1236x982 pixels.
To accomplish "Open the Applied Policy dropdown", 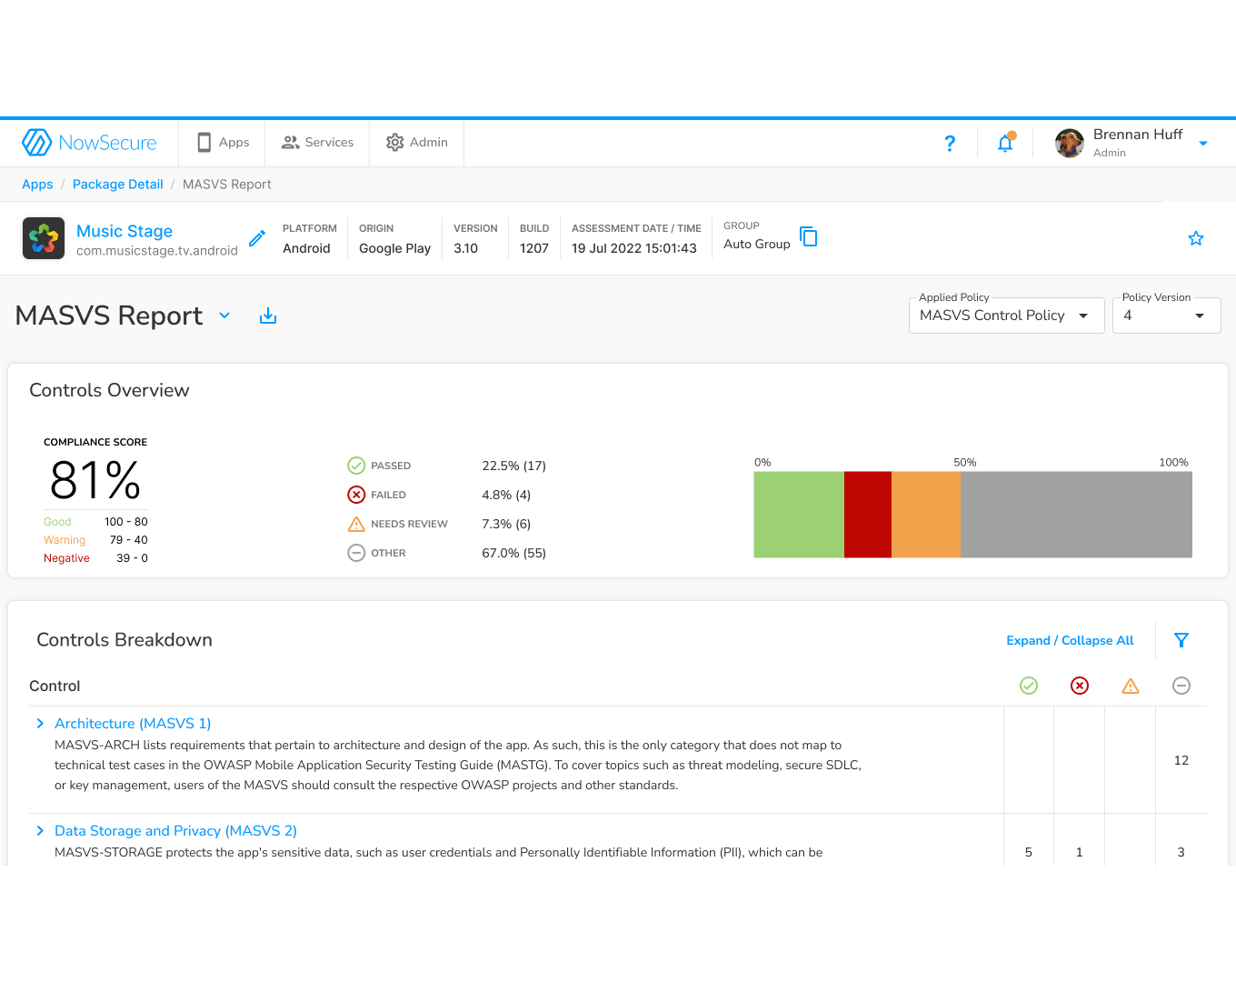I will [x=1007, y=316].
